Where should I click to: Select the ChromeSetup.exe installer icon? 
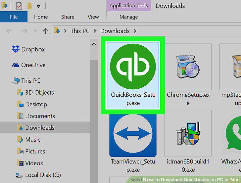[188, 67]
